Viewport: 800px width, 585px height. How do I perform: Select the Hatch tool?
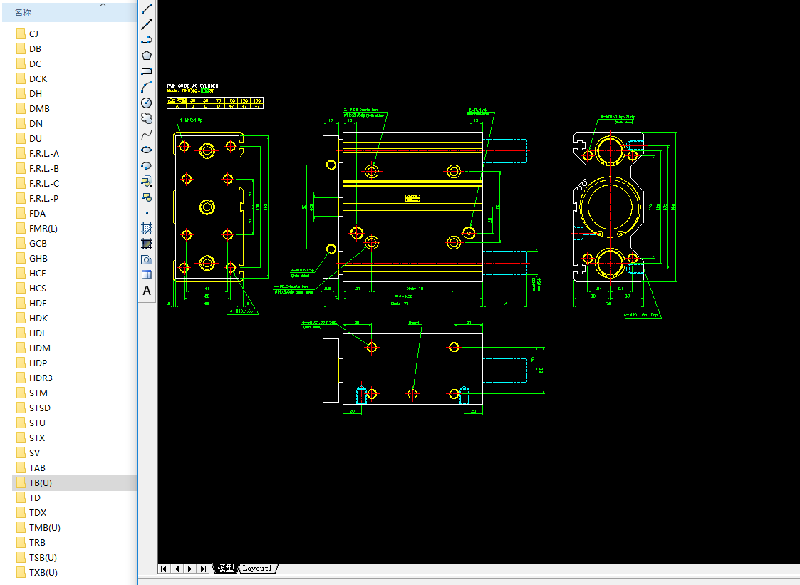click(147, 228)
